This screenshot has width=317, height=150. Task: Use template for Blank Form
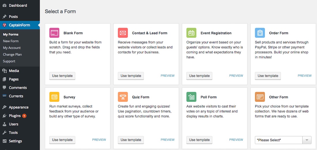coord(62,76)
